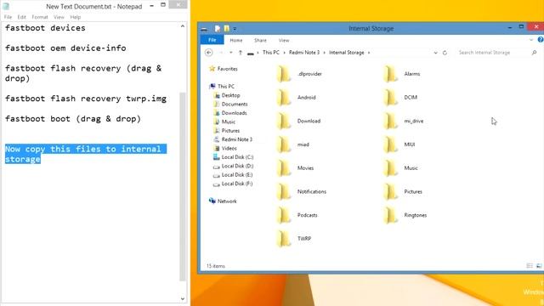Select Local Disk (F:) in navigation pane
The height and width of the screenshot is (306, 544).
point(233,184)
